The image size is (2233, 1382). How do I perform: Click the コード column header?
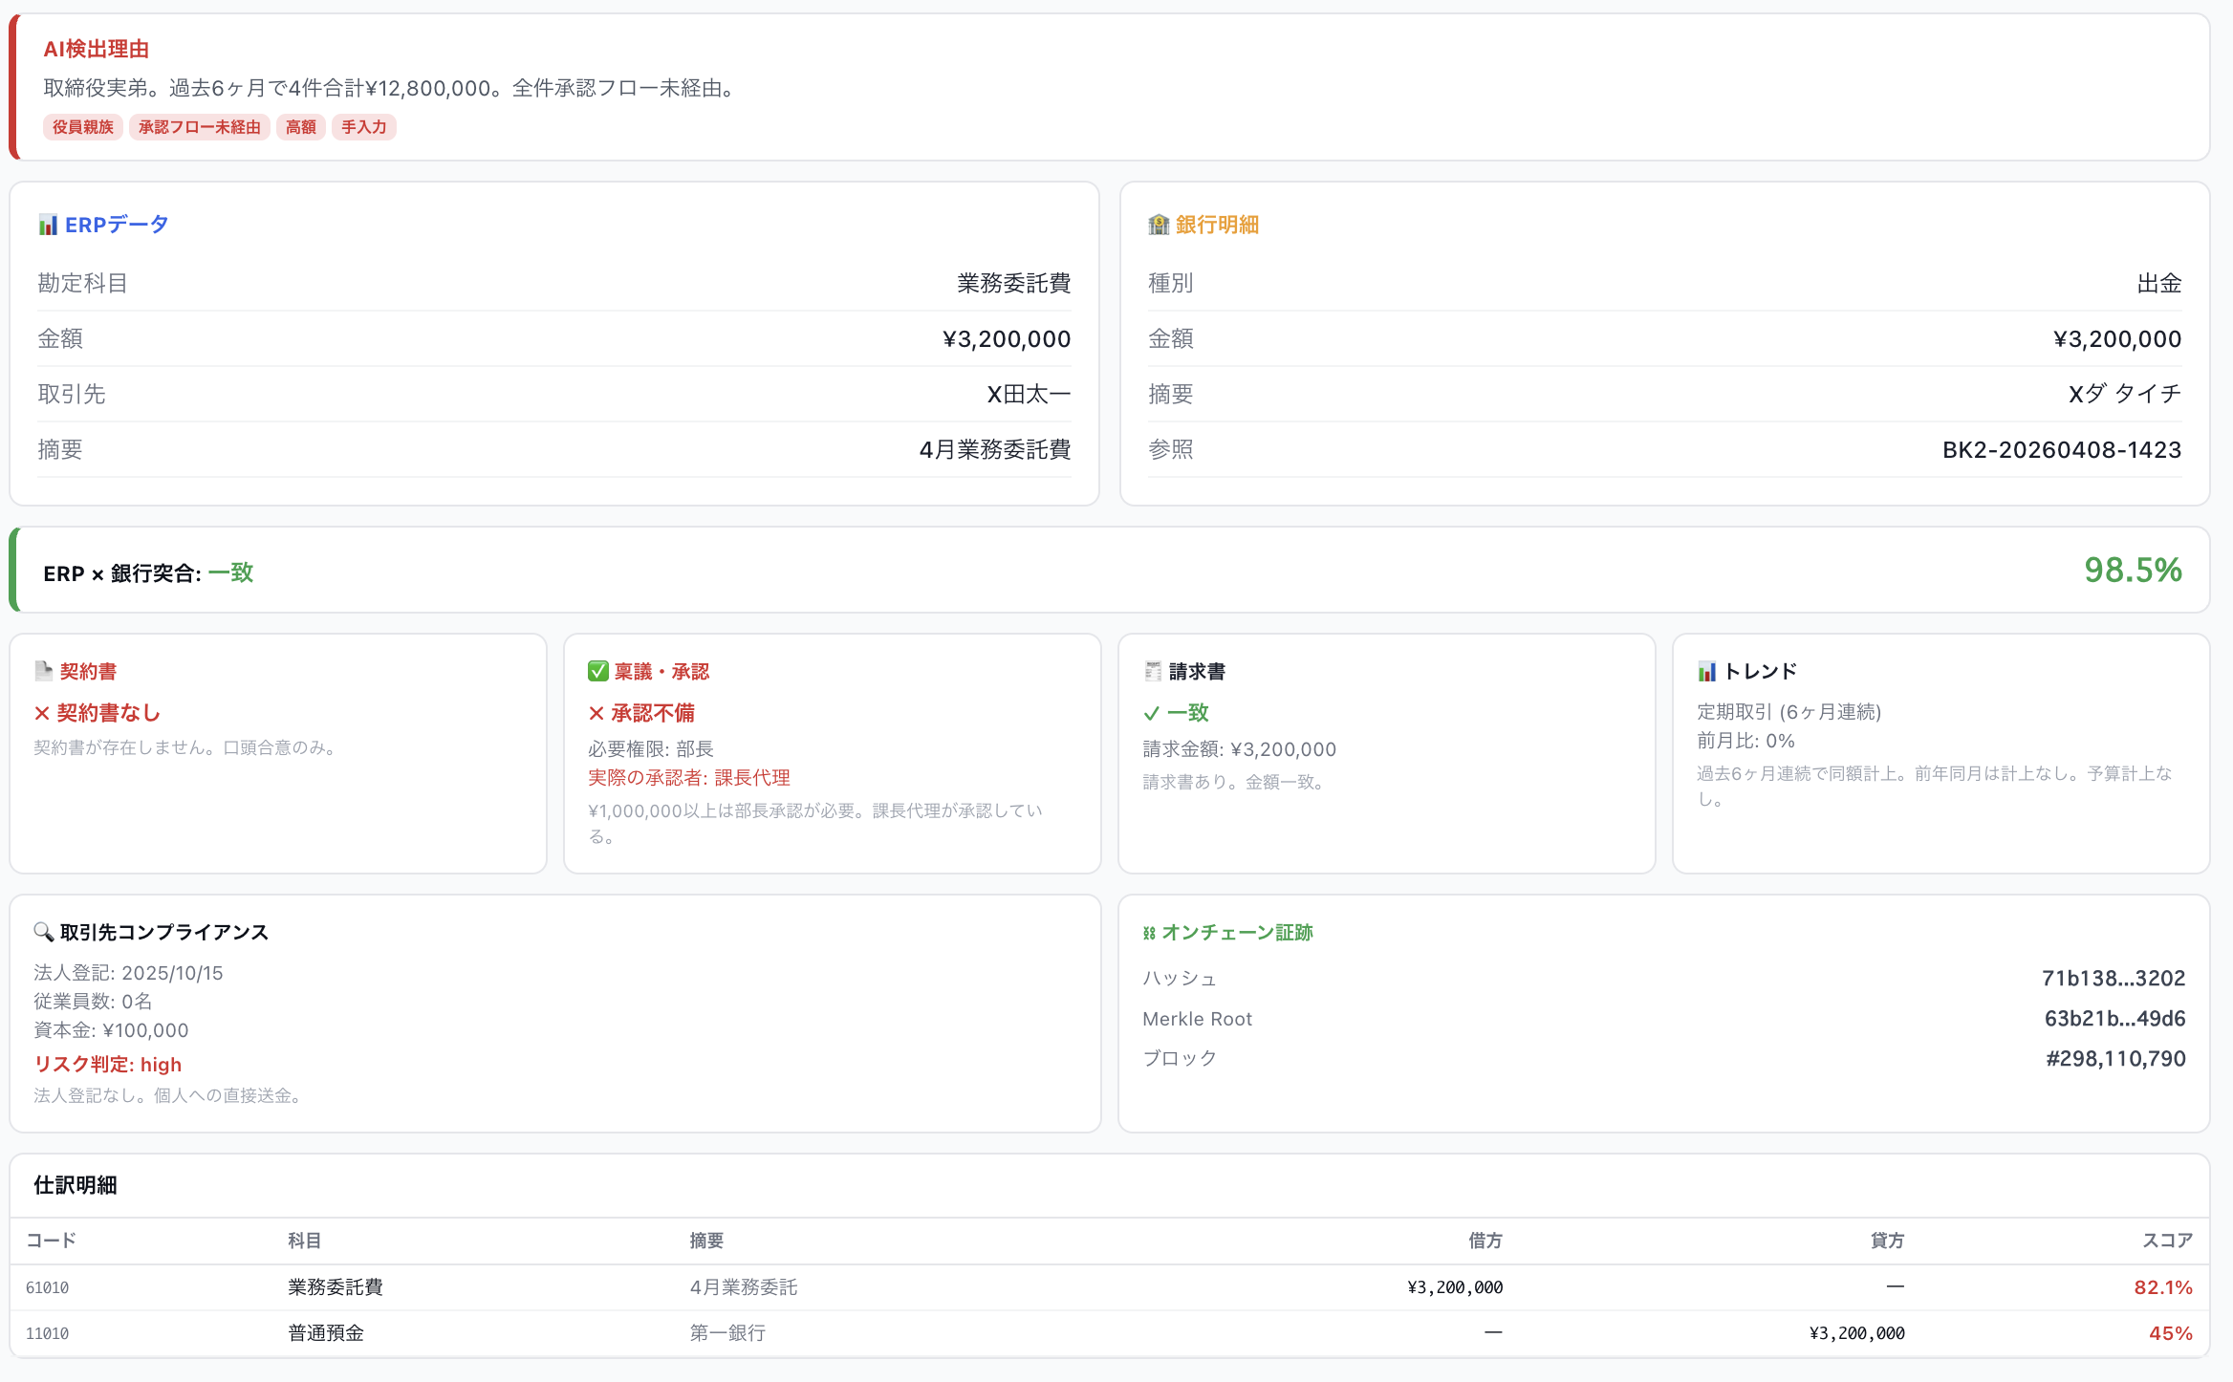(x=51, y=1241)
